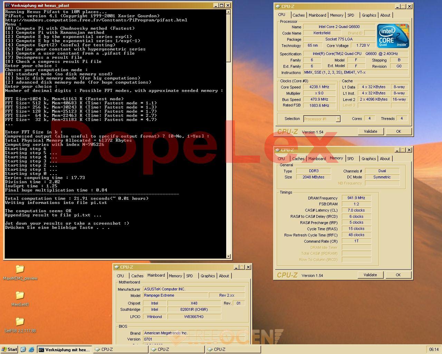Image resolution: width=442 pixels, height=354 pixels.
Task: Select Memory tab in bottom CPU-Z window
Action: pyautogui.click(x=175, y=276)
